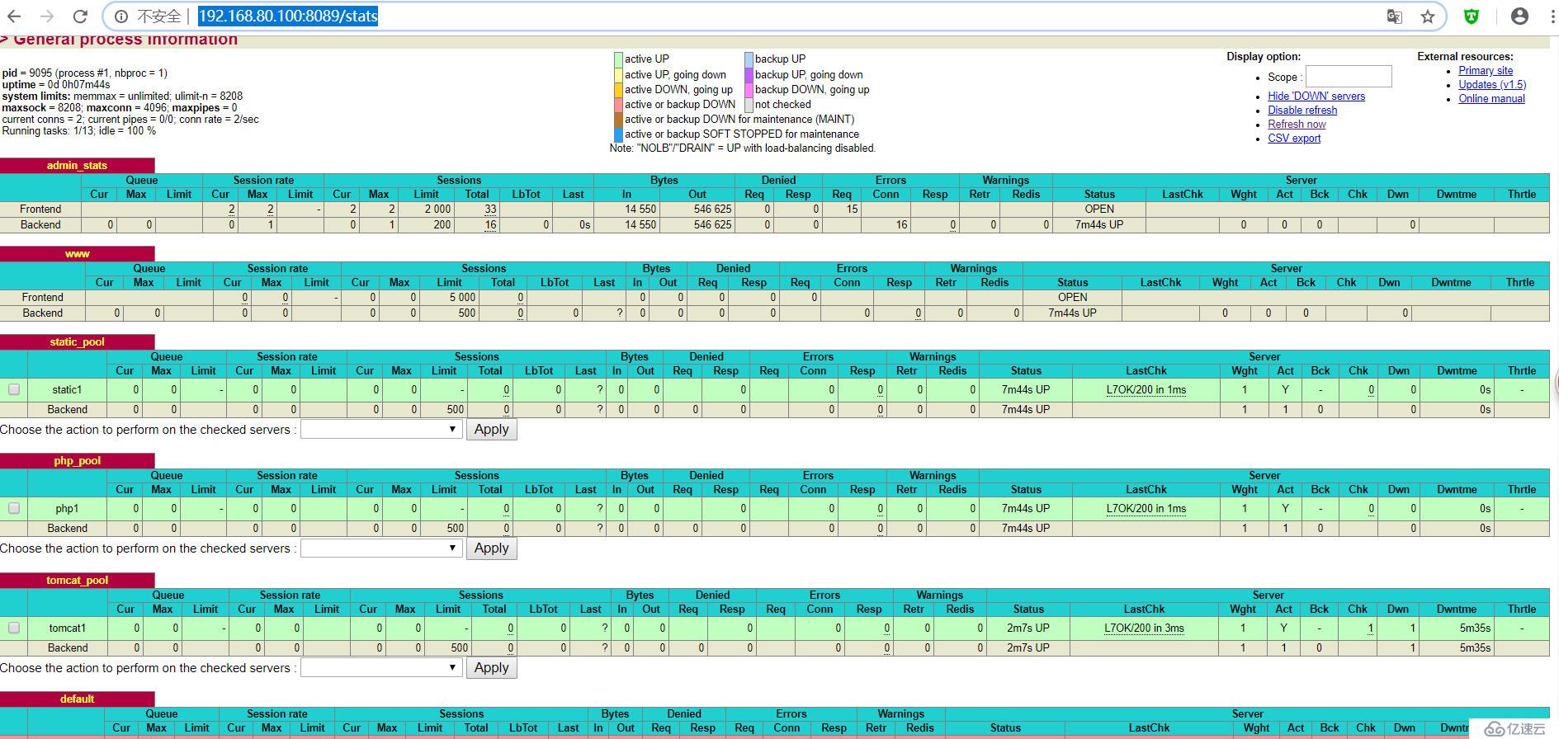
Task: Click the tomcat_pool section title
Action: tap(77, 581)
